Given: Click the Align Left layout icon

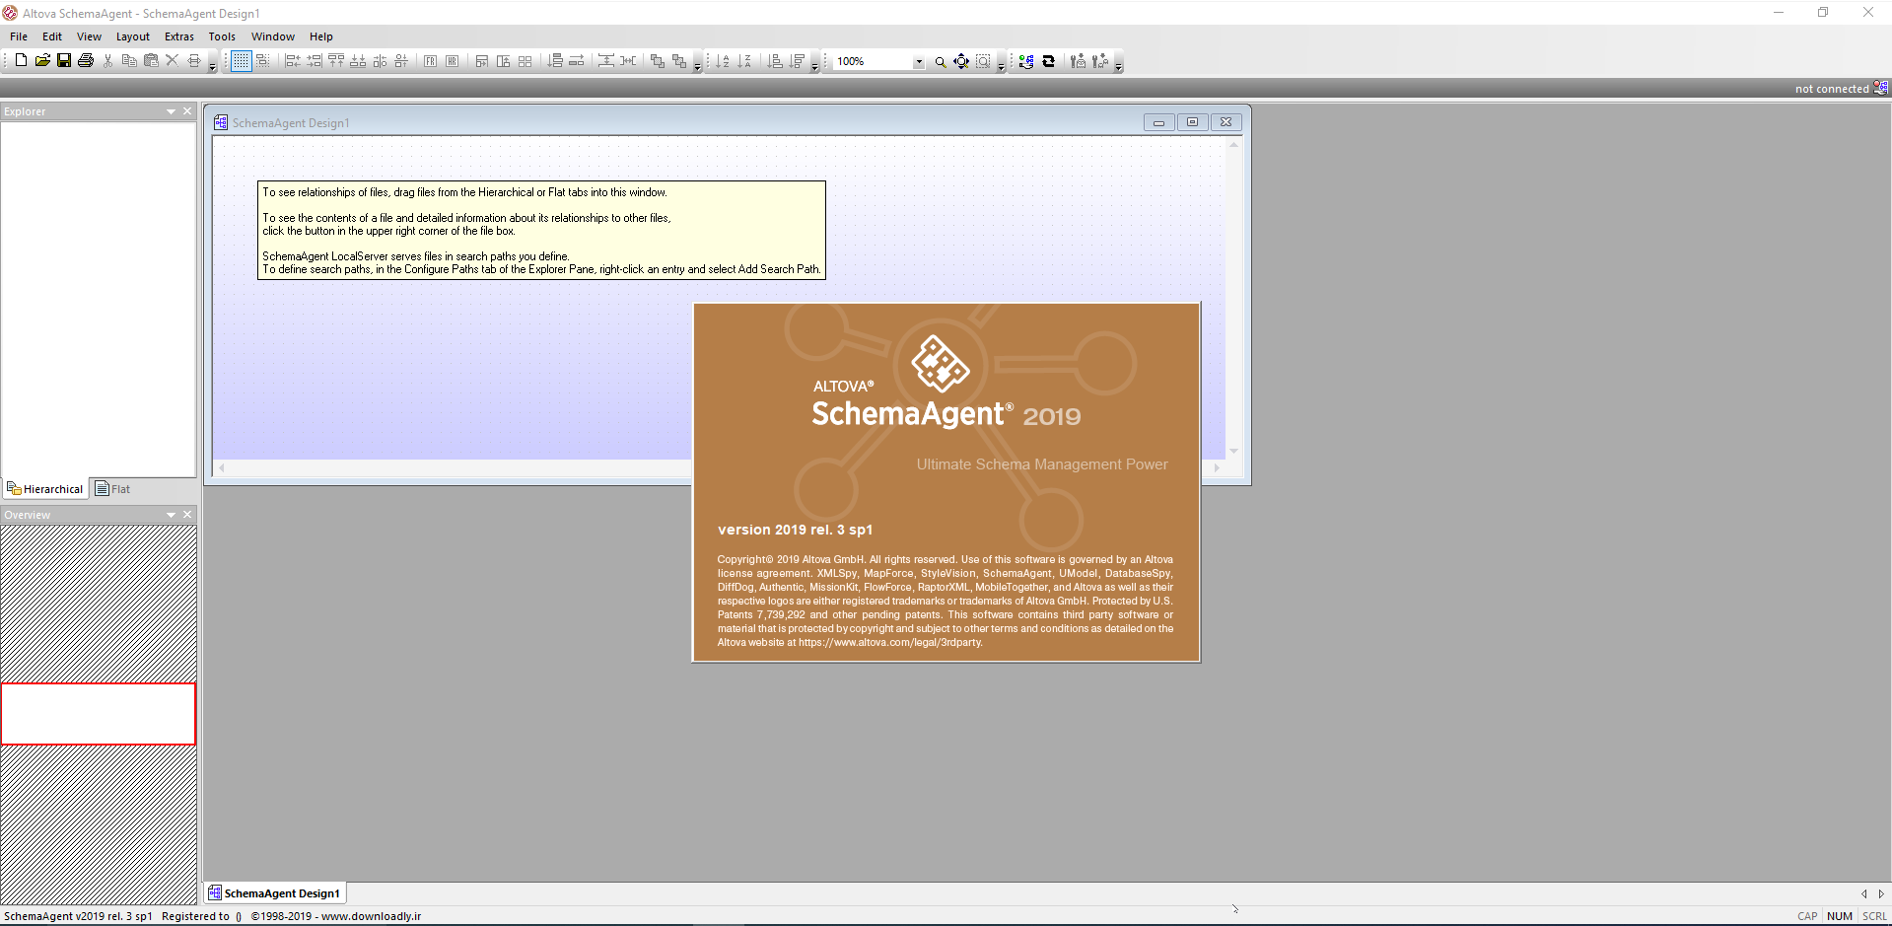Looking at the screenshot, I should pos(293,61).
